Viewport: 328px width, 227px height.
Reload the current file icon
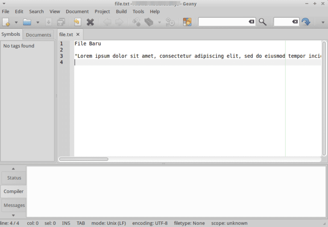pyautogui.click(x=77, y=22)
